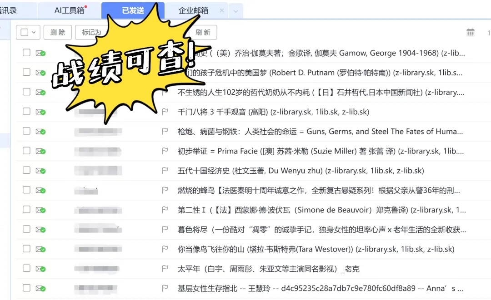Check the box for 枪炮、病菌与钢铁 email
The width and height of the screenshot is (491, 300).
click(x=27, y=131)
